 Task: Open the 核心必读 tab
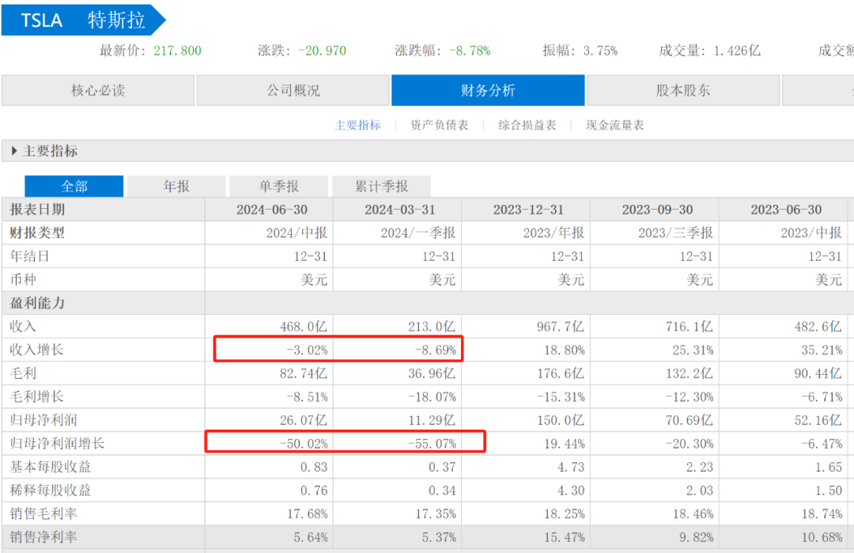(97, 90)
